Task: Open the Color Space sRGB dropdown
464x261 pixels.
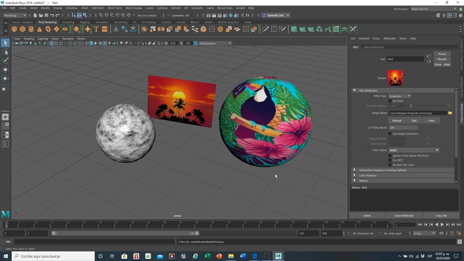Action: (414, 150)
